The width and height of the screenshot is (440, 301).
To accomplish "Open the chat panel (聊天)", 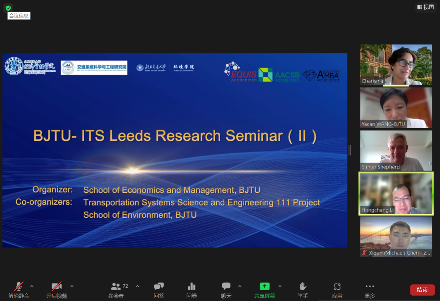I will (226, 290).
